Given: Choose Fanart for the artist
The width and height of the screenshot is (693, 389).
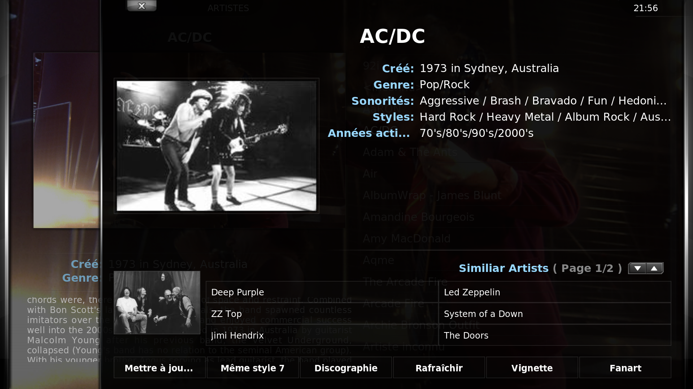Looking at the screenshot, I should pyautogui.click(x=625, y=368).
